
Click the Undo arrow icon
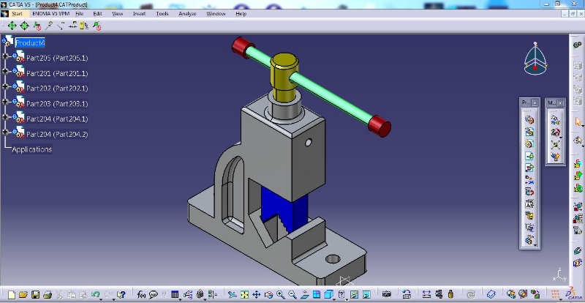tap(96, 294)
